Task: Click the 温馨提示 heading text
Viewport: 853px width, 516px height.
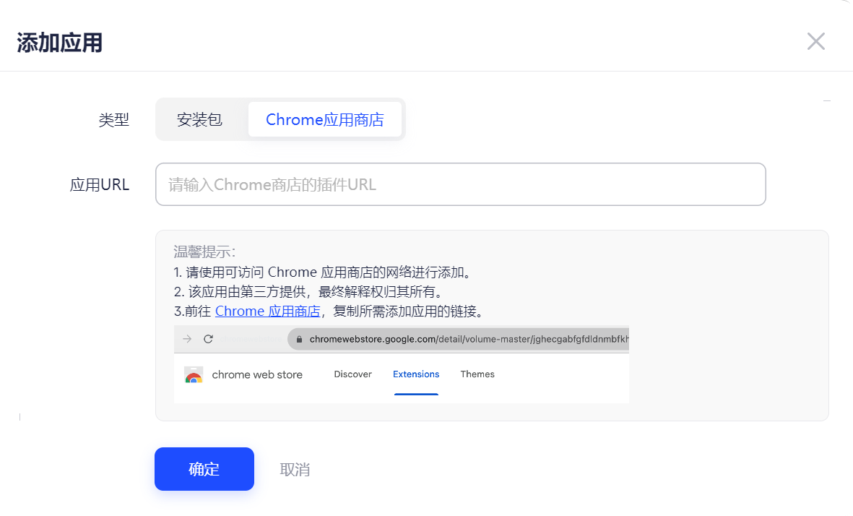Action: point(204,252)
